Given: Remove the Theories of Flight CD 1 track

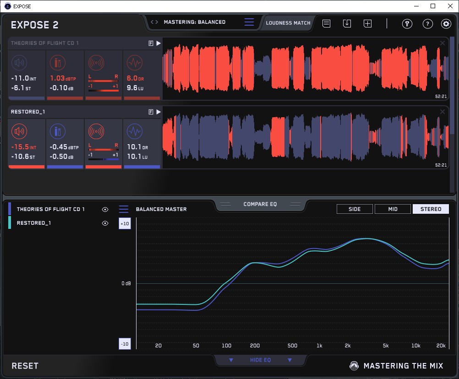Looking at the screenshot, I should (443, 43).
